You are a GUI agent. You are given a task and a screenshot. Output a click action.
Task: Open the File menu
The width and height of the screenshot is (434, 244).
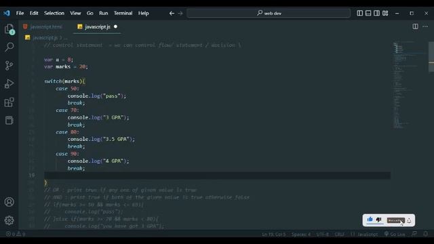click(x=20, y=14)
